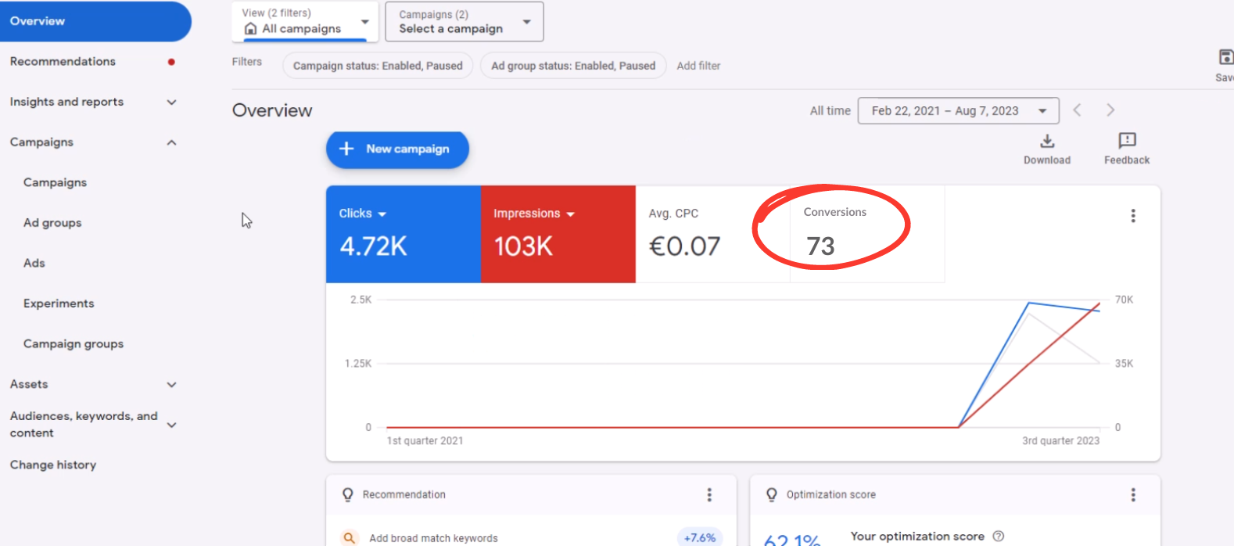Click the New campaign button
1234x546 pixels.
(397, 149)
